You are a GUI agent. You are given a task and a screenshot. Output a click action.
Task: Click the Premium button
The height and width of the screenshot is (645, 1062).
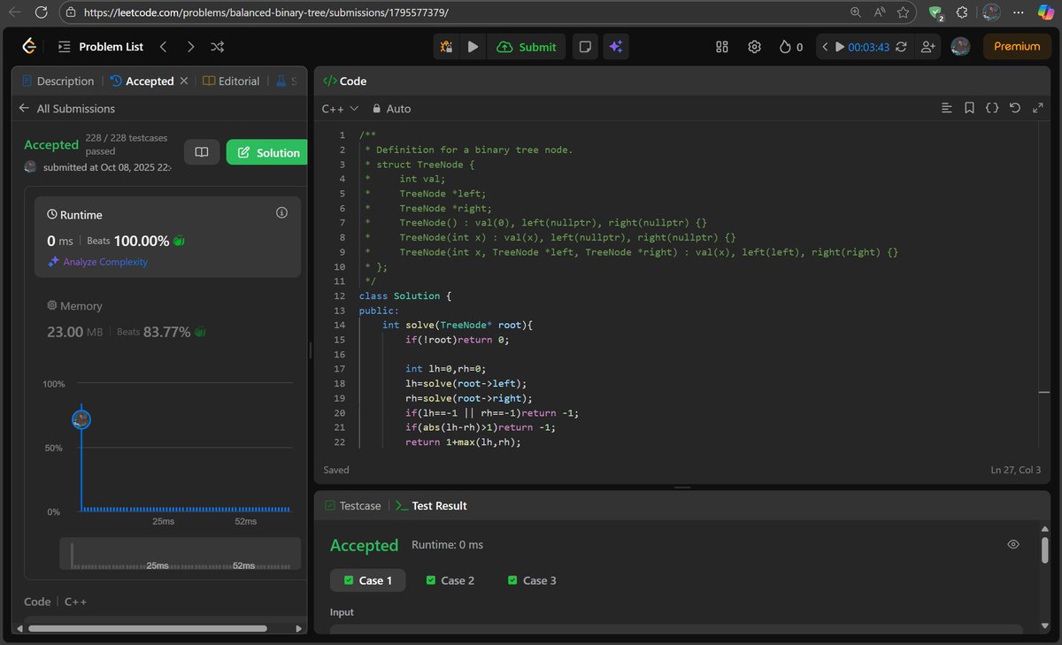[1017, 47]
